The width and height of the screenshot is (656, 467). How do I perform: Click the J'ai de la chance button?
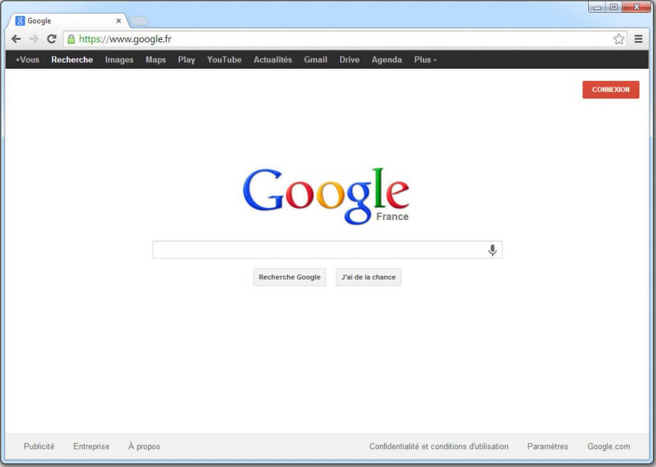[368, 277]
